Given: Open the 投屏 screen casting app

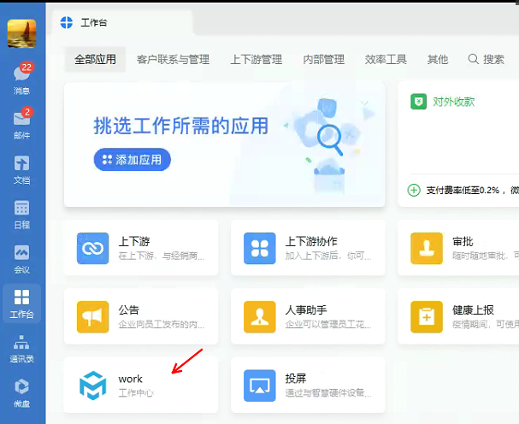Looking at the screenshot, I should 258,386.
